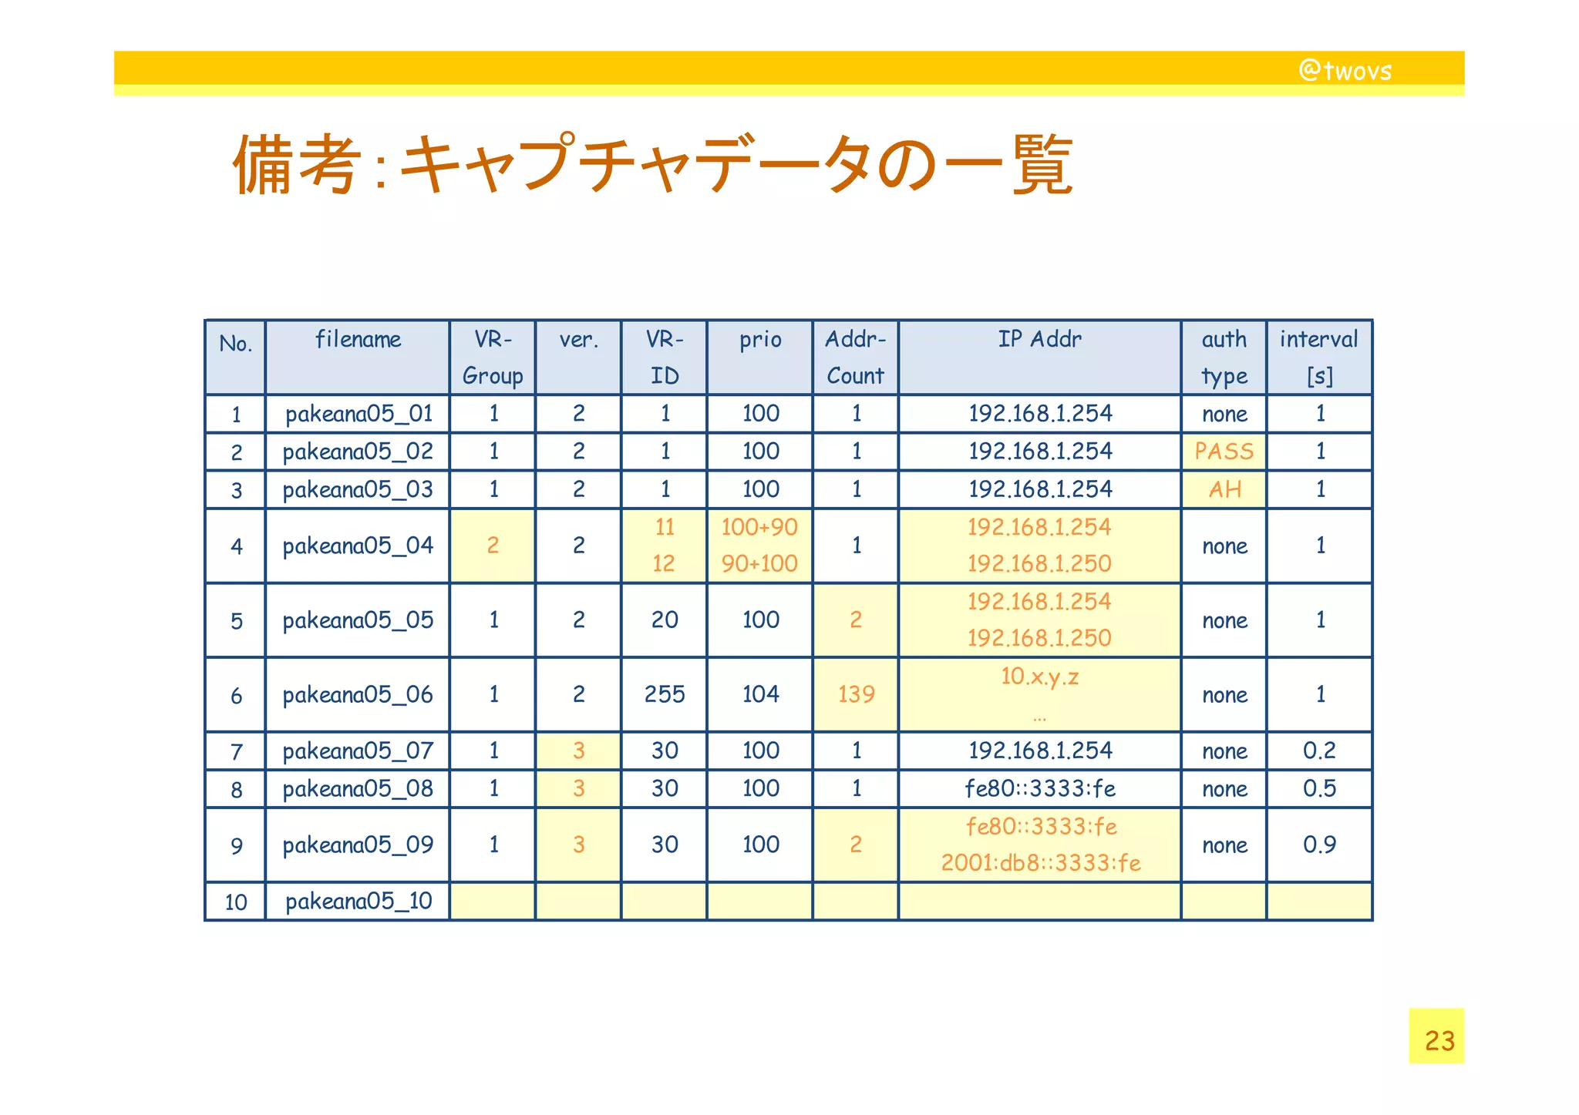Click row number 6
Image resolution: width=1579 pixels, height=1115 pixels.
pos(236,696)
